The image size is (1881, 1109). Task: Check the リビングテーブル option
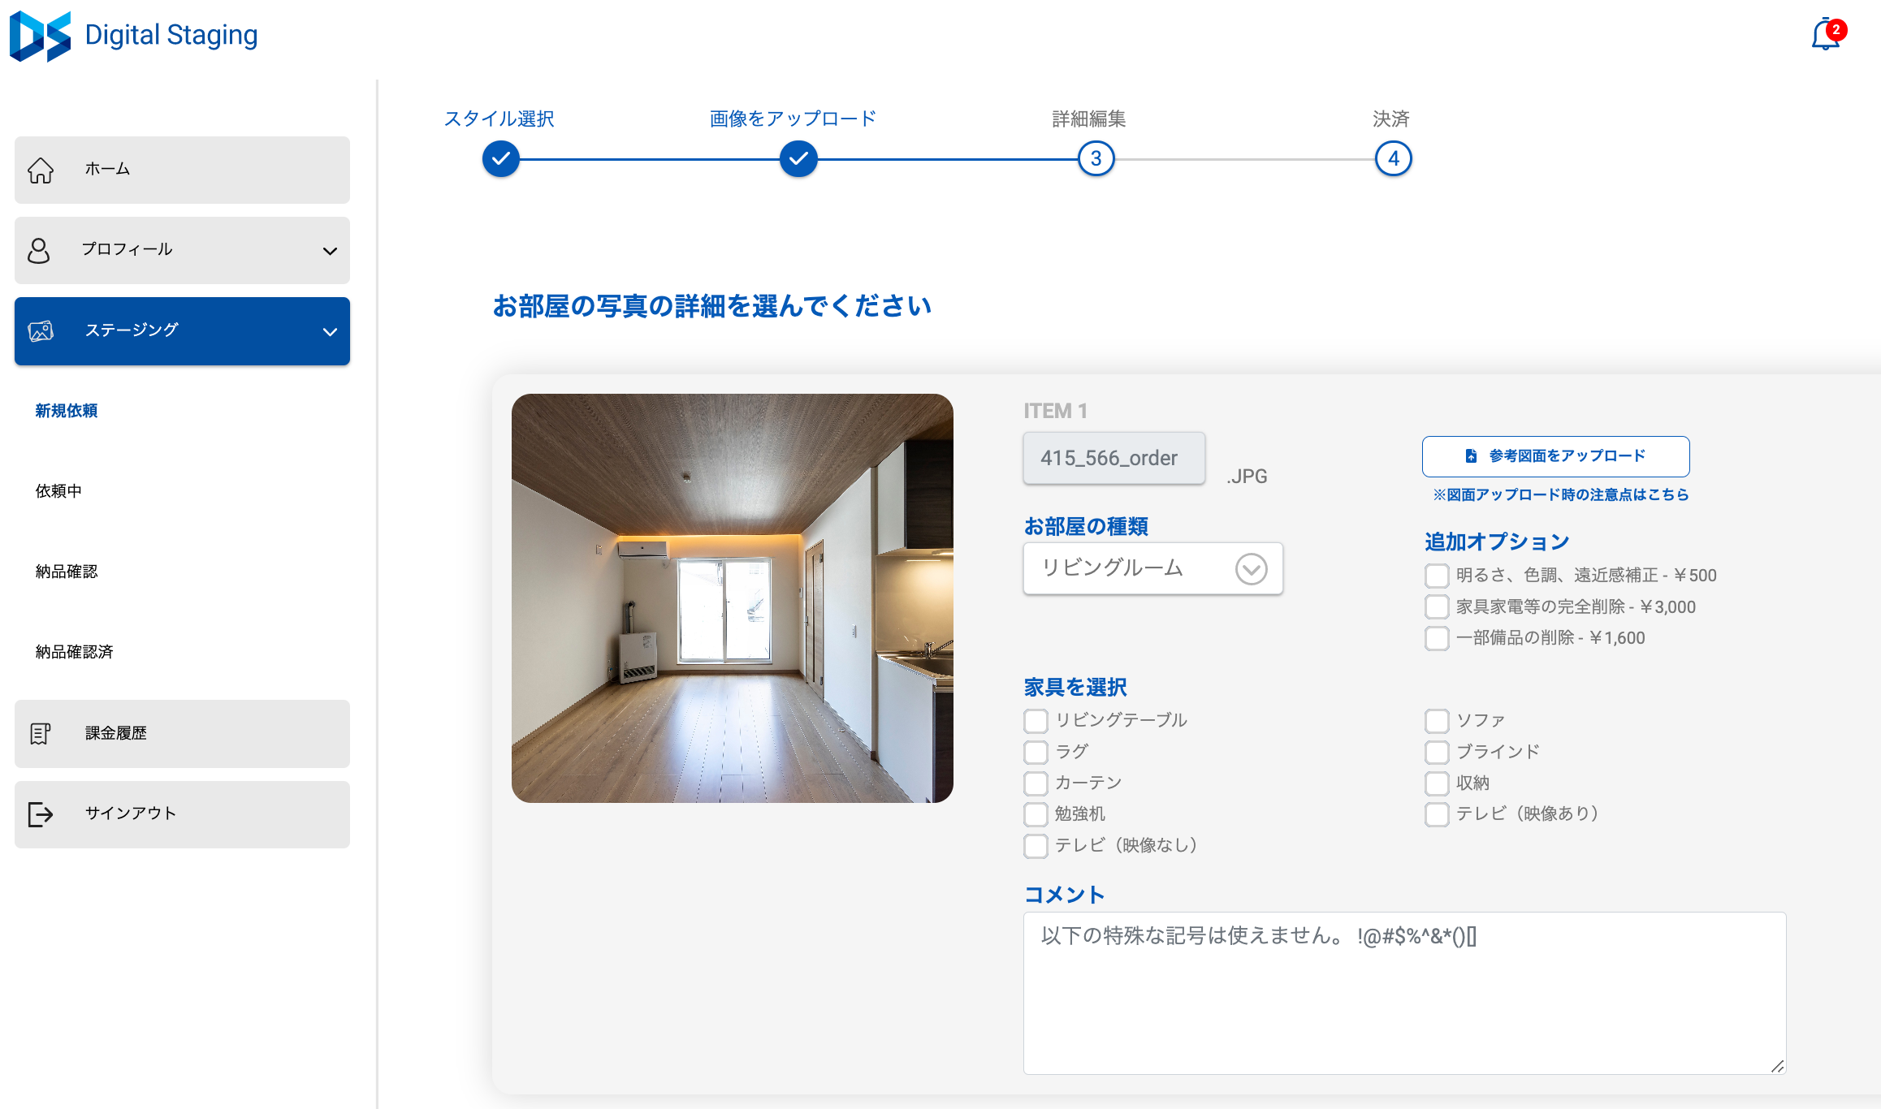tap(1036, 721)
